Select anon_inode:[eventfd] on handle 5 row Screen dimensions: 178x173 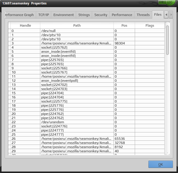click(58, 52)
